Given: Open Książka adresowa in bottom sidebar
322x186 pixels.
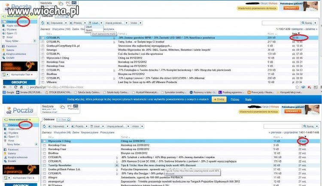Looking at the screenshot, I should 18,157.
